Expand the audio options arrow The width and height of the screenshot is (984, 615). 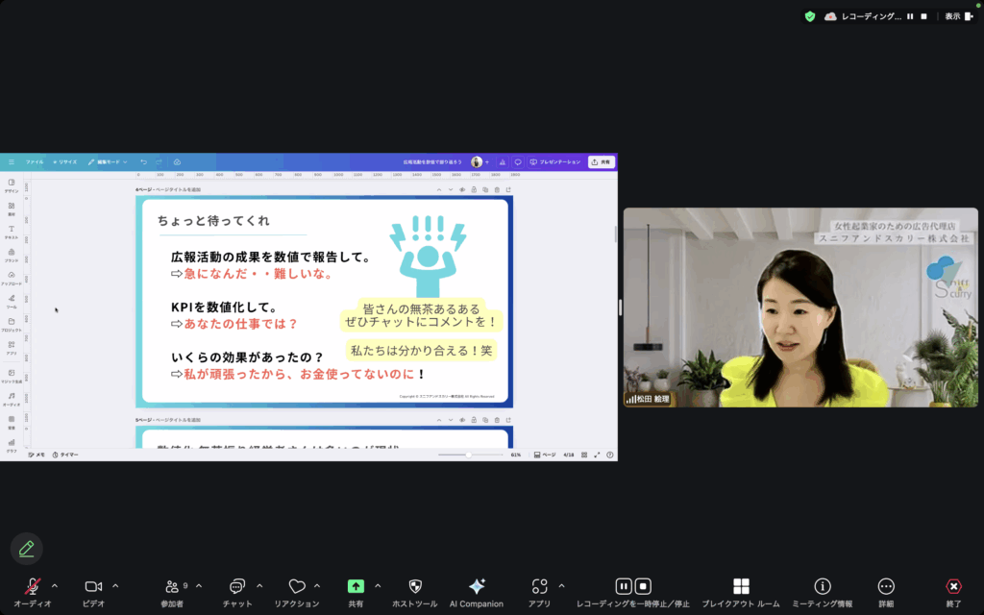tap(55, 585)
